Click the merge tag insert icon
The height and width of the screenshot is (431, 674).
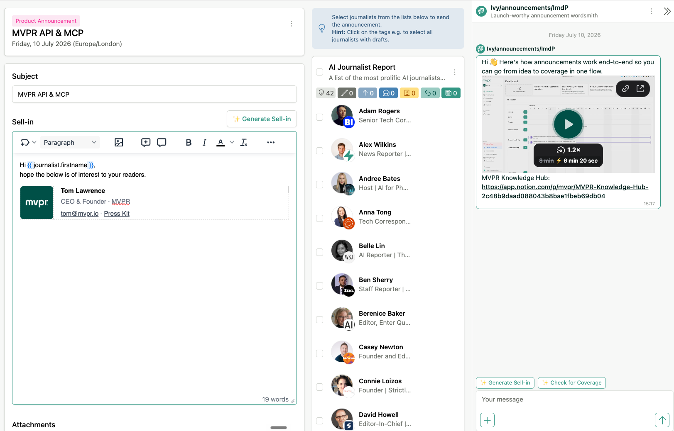[x=25, y=142]
